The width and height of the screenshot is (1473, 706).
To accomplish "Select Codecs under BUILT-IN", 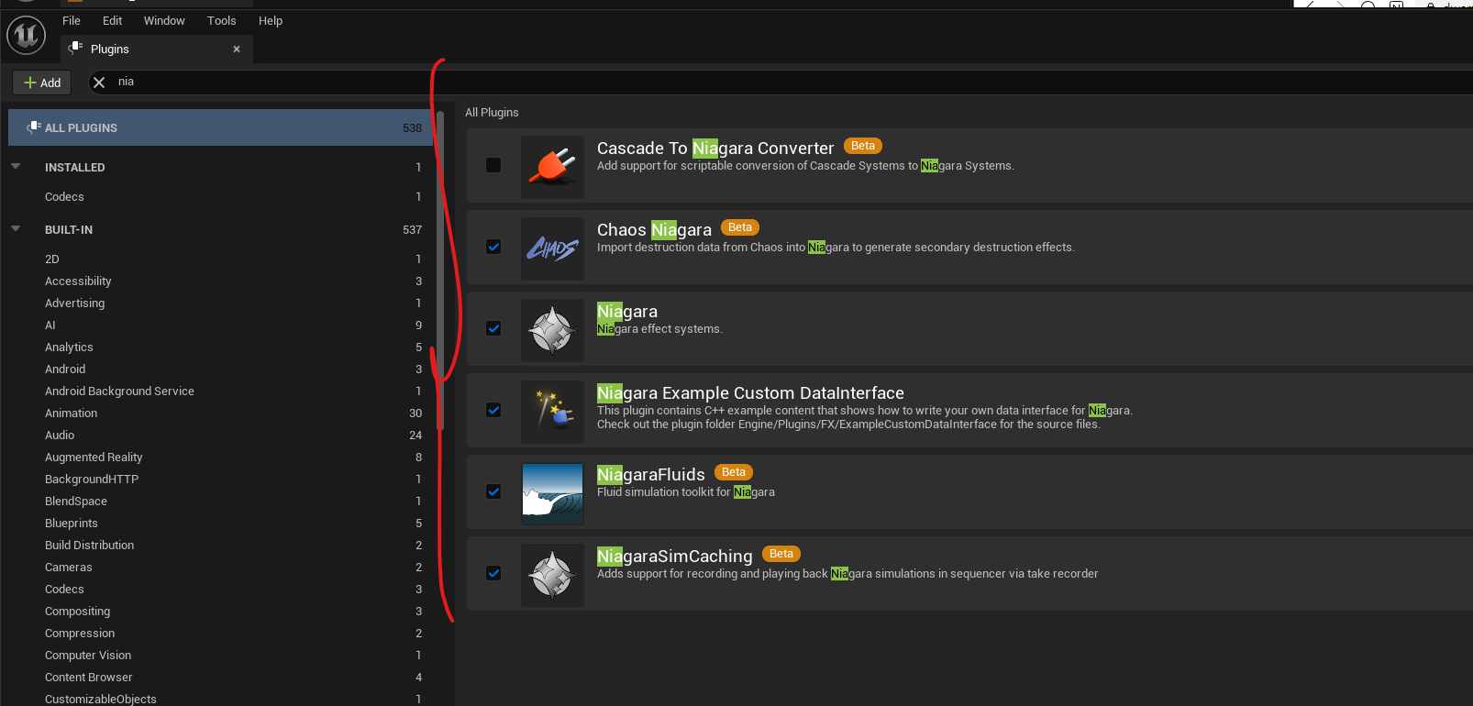I will (x=220, y=589).
